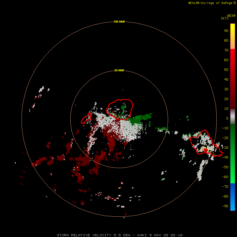This screenshot has height=237, width=237.
Task: Click the 60 value on the color scale
Action: pyautogui.click(x=226, y=60)
